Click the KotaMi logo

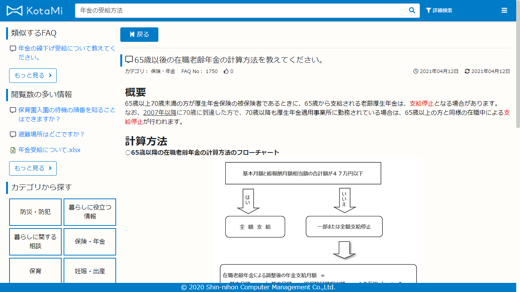click(x=35, y=11)
